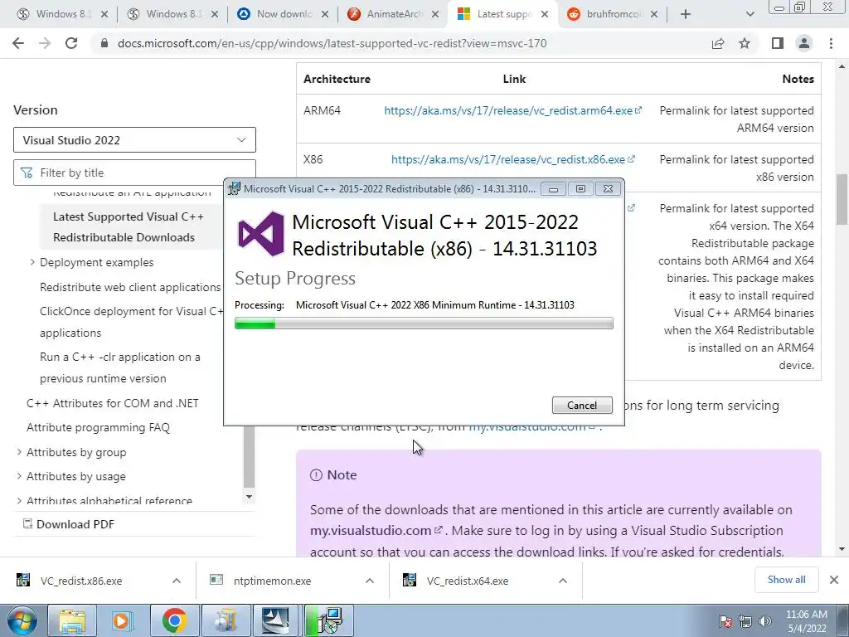
Task: Open C++ Attributes for COM and .NET
Action: tap(112, 403)
